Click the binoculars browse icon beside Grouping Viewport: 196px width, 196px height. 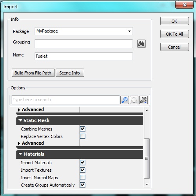point(142,44)
